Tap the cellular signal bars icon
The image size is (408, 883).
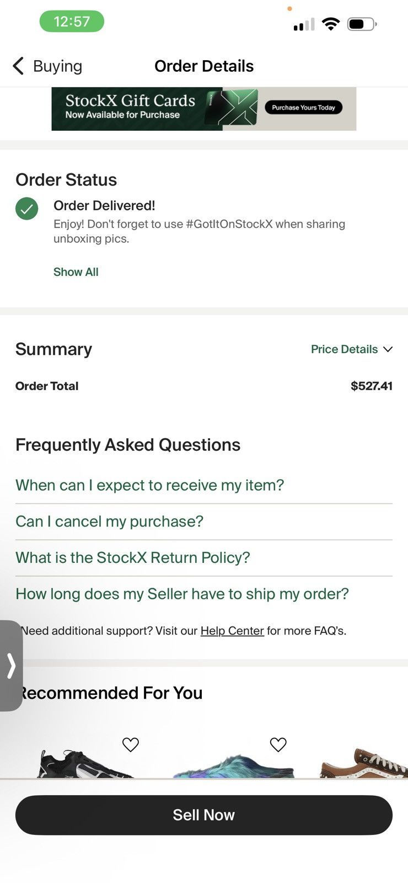(x=304, y=24)
